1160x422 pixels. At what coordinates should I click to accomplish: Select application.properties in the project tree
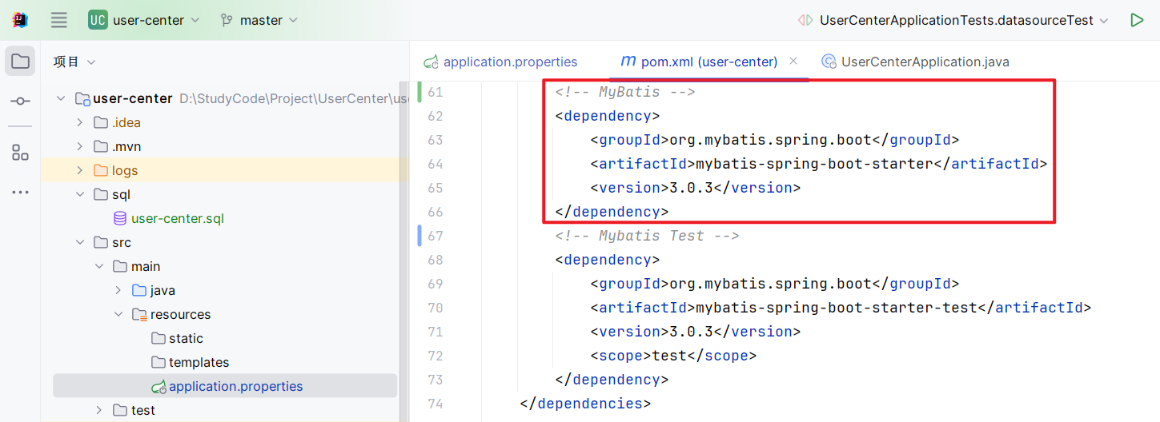[235, 386]
